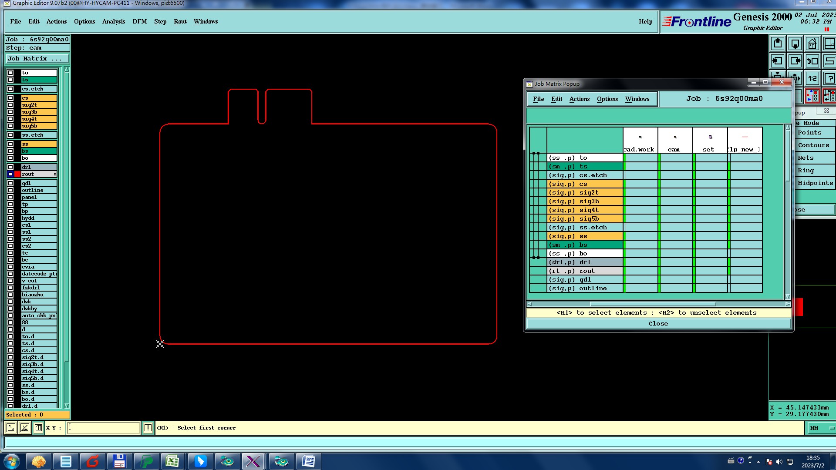Click the question mark help icon
The image size is (836, 470).
829,79
